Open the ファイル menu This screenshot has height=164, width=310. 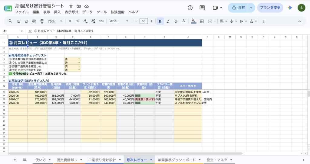22,12
